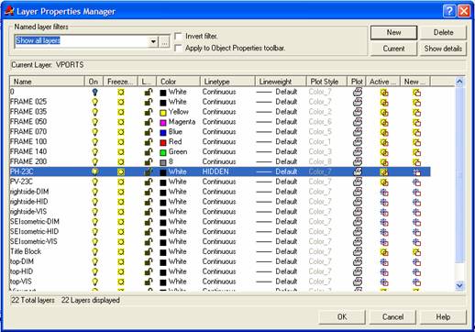Click the Magenta color swatch for FRAME 050
The image size is (475, 332).
coord(163,123)
